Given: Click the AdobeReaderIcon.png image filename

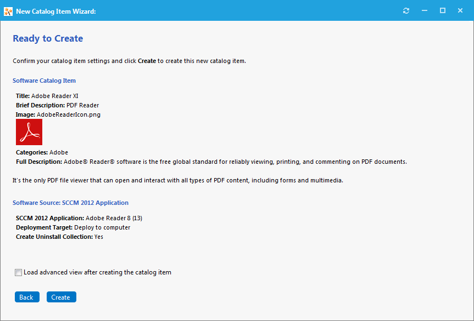Looking at the screenshot, I should (68, 114).
